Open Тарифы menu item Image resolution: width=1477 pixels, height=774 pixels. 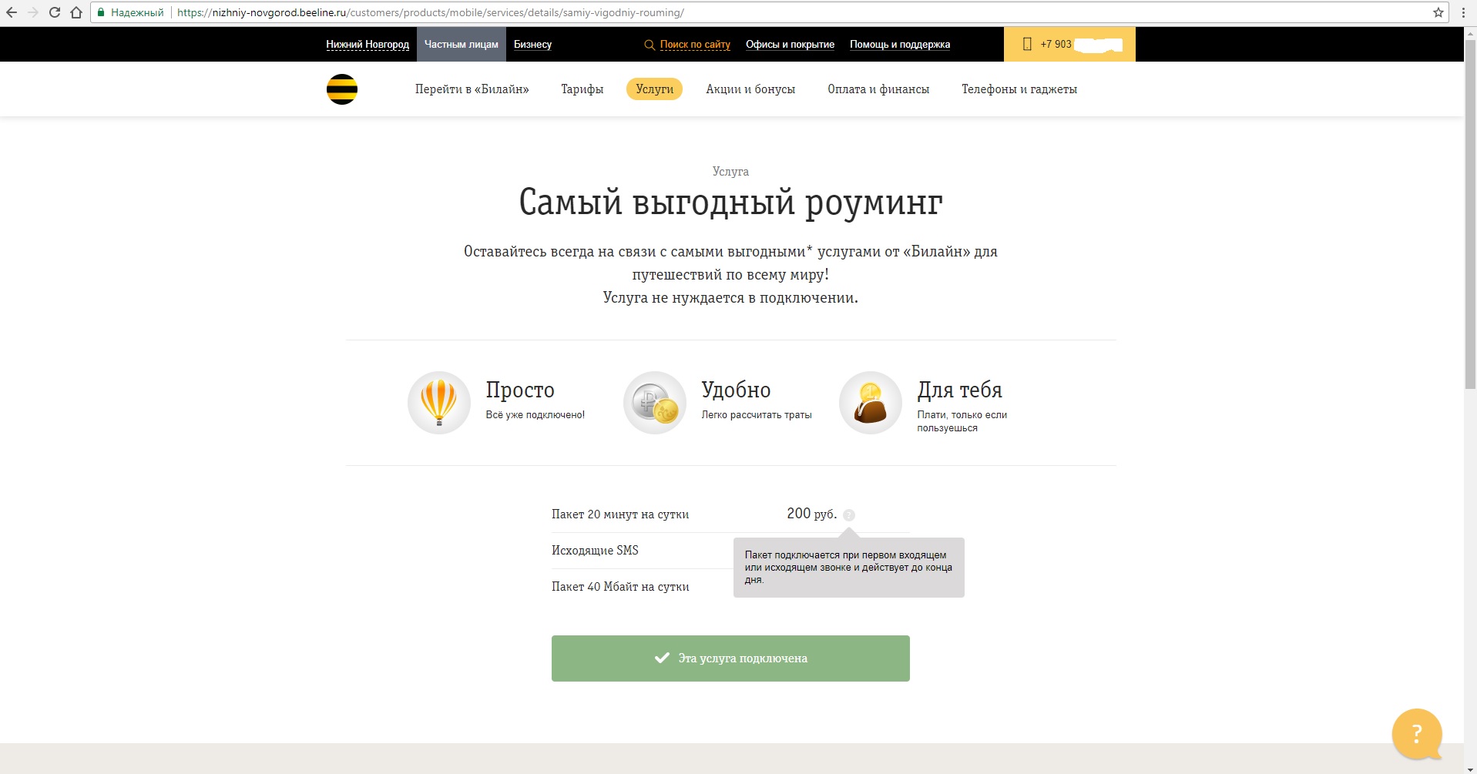pyautogui.click(x=582, y=89)
